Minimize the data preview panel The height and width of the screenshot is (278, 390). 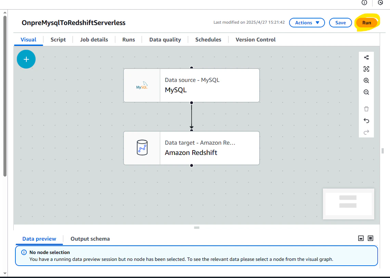click(361, 238)
